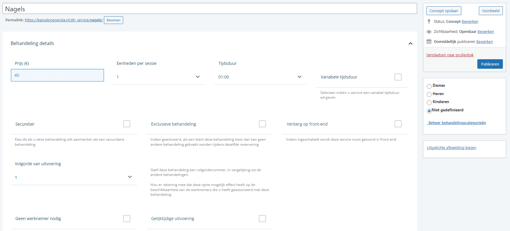Viewport: 510px width, 231px height.
Task: Check Verberg op front-end option
Action: pos(398,124)
